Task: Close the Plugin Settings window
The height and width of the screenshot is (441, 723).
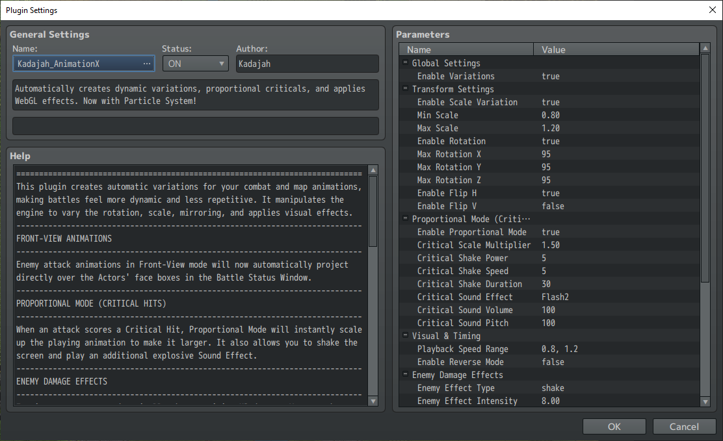Action: 713,10
